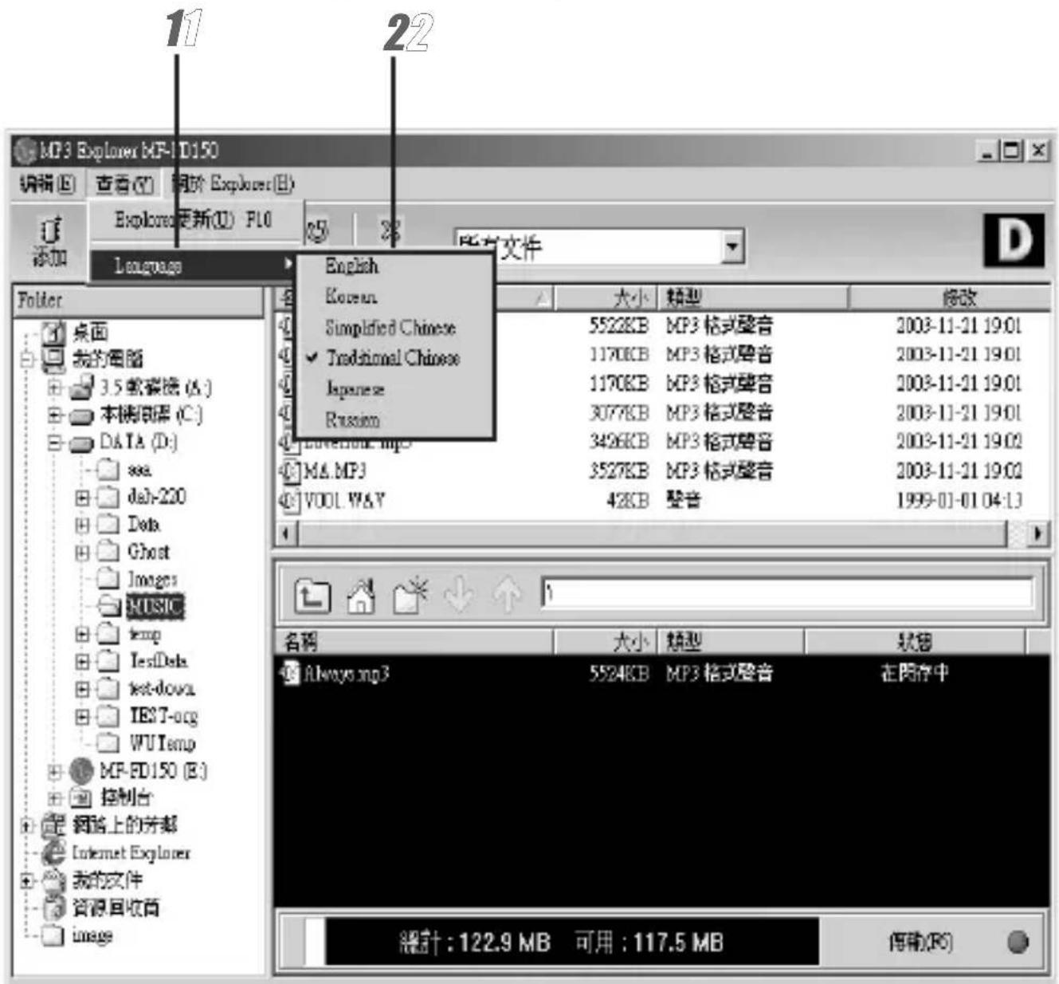
Task: Click the Internet Explorer tree icon
Action: tap(54, 852)
